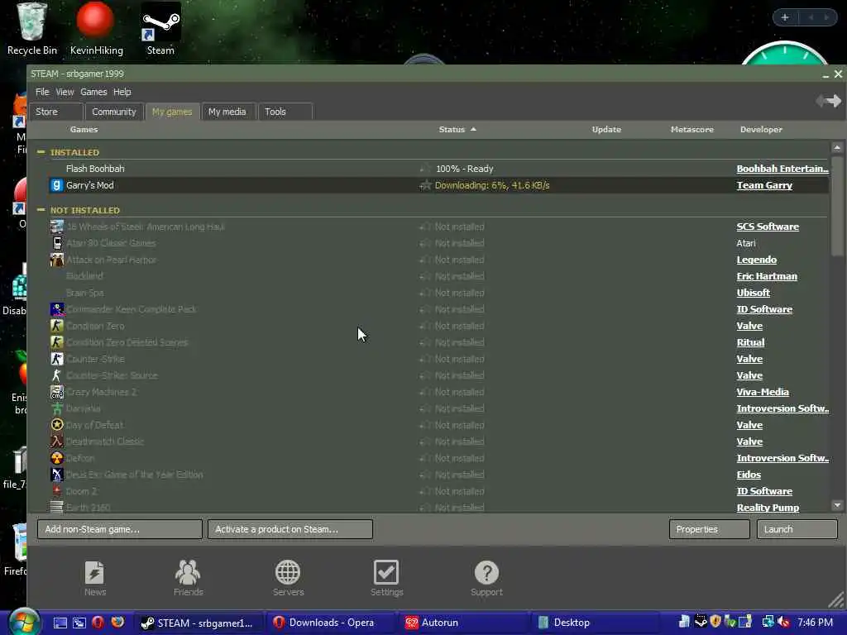Image resolution: width=847 pixels, height=635 pixels.
Task: Click the Condition Zero game icon
Action: coord(57,326)
